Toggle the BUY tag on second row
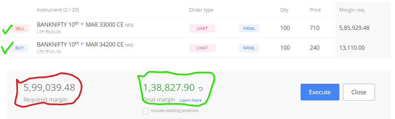Viewport: 395px width, 119px height. click(19, 48)
